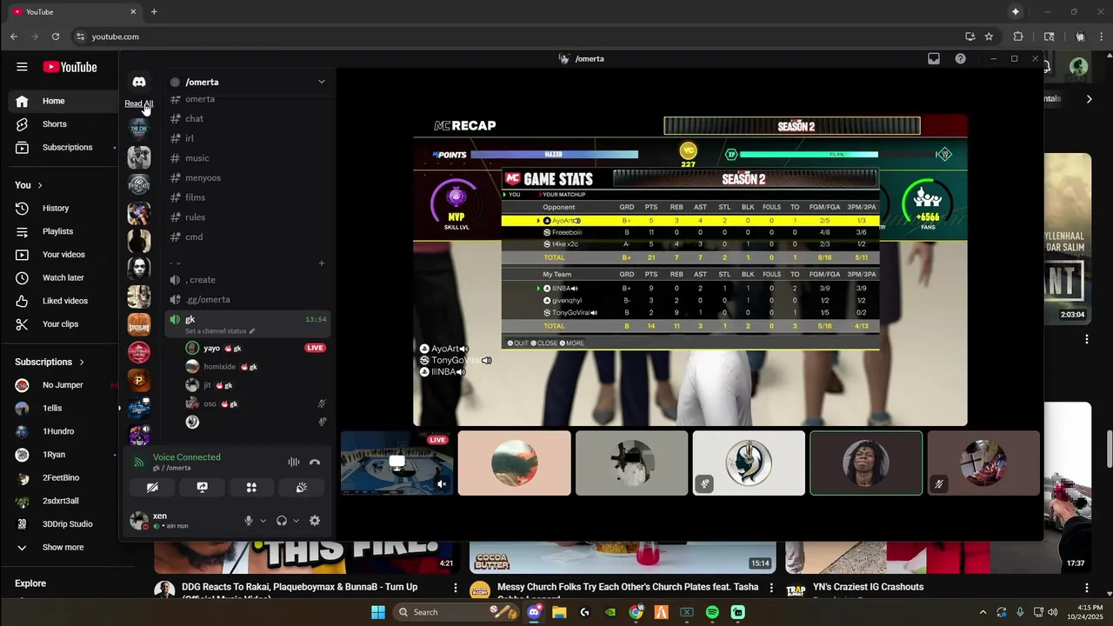Open options for DDG Reacts video
This screenshot has height=626, width=1113.
[455, 589]
